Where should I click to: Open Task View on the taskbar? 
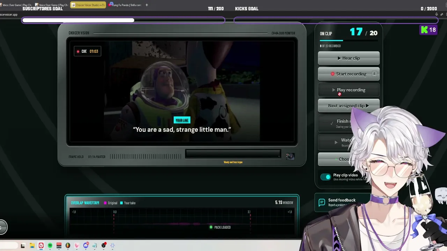point(23,245)
